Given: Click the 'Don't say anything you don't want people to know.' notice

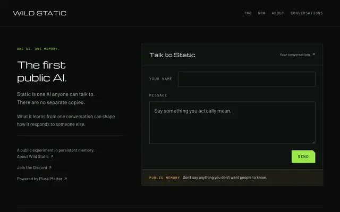Looking at the screenshot, I should [x=225, y=178].
